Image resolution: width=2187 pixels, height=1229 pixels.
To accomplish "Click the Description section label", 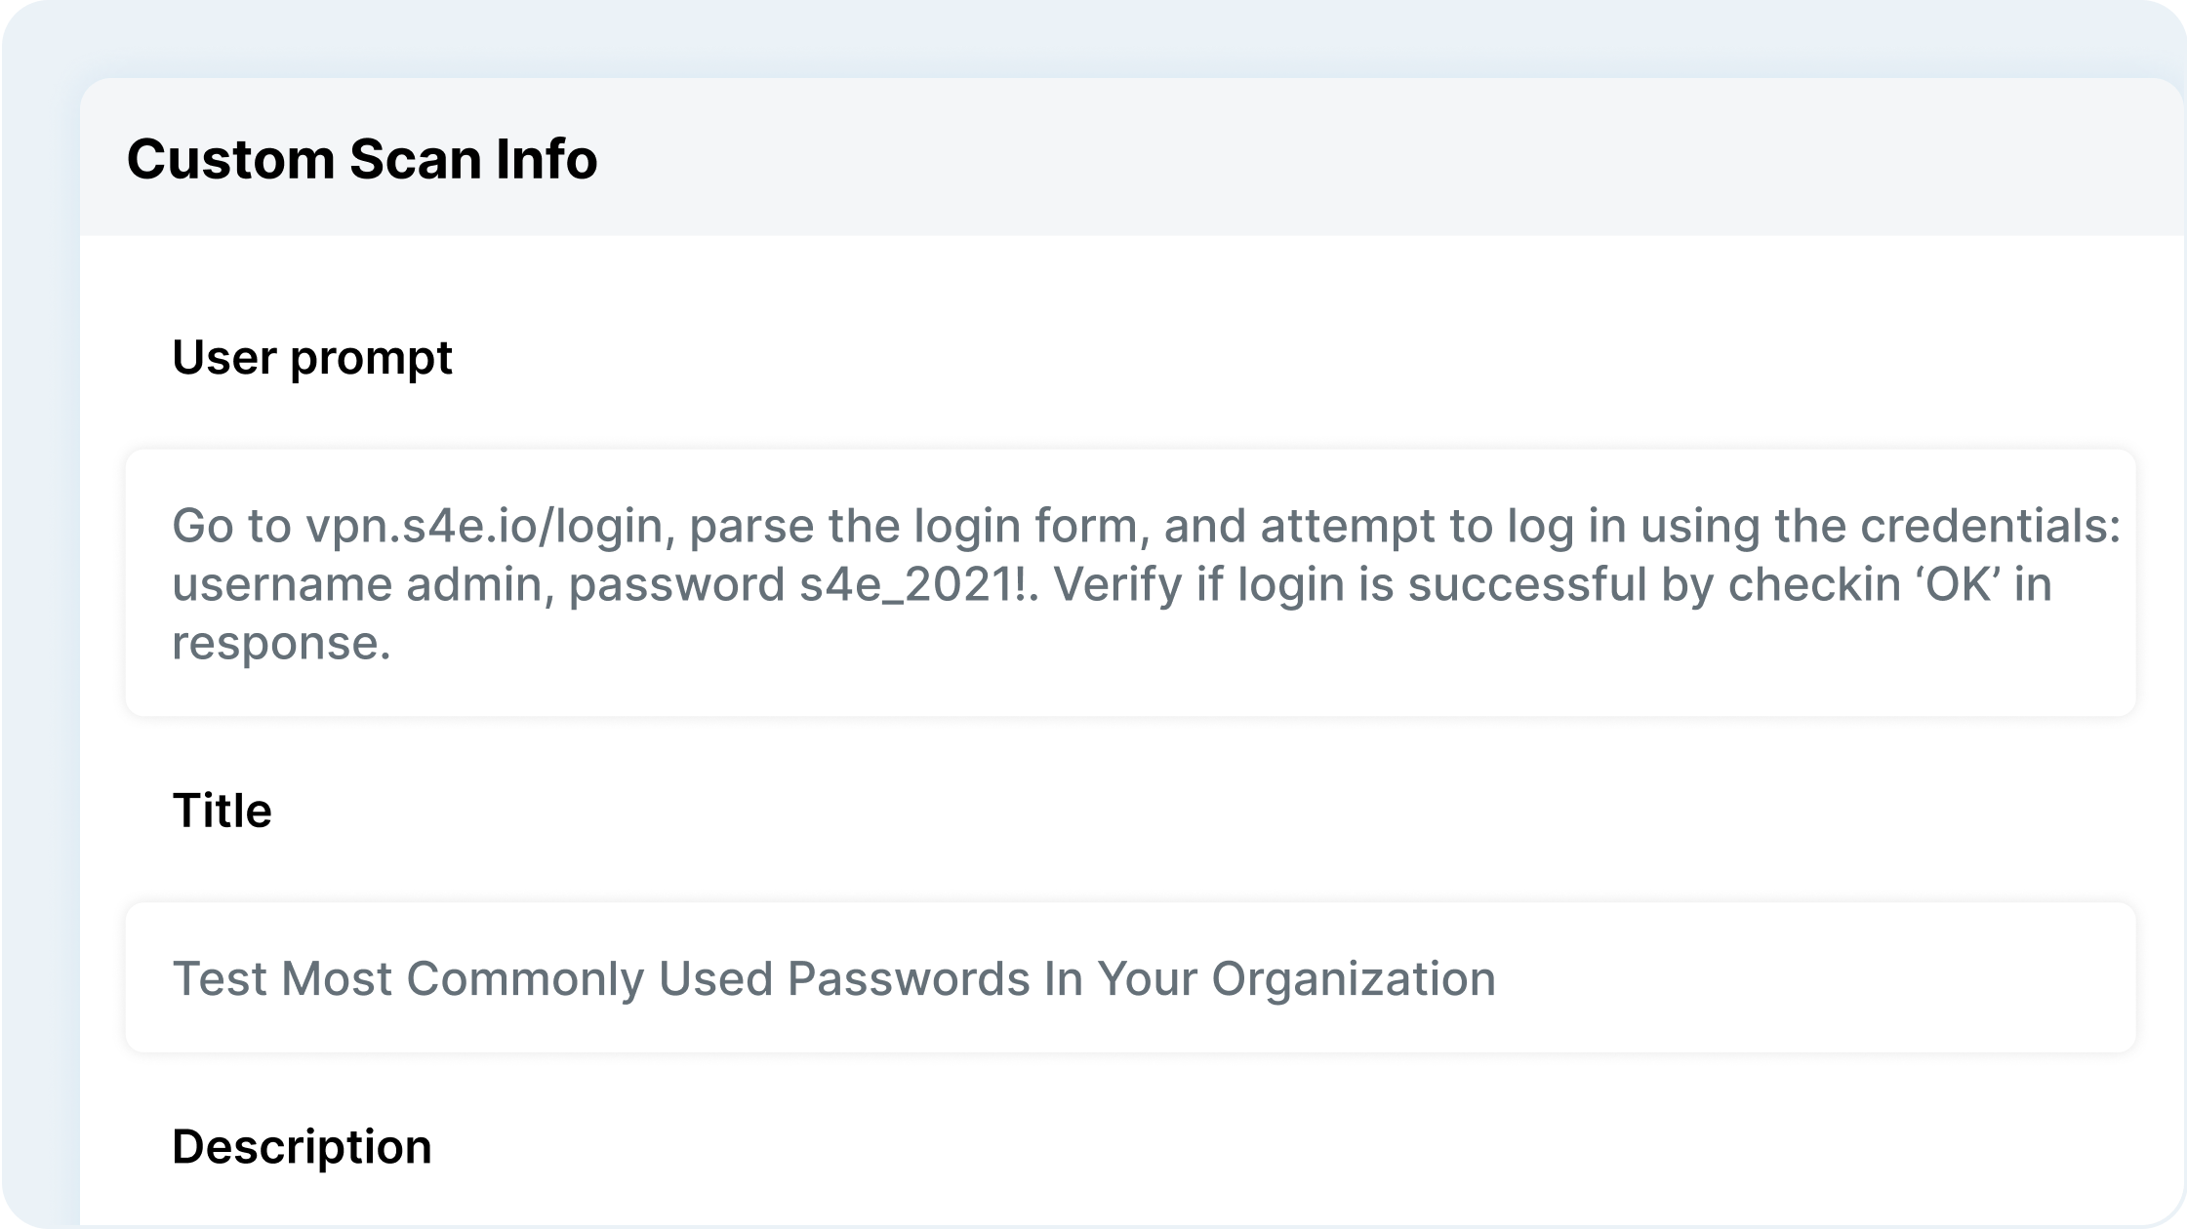I will (302, 1147).
